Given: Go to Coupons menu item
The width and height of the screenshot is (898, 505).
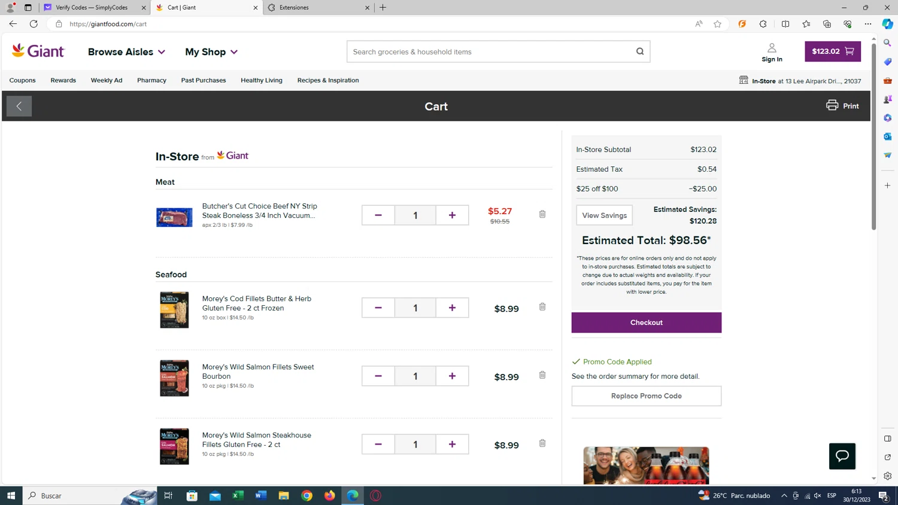Looking at the screenshot, I should (23, 80).
